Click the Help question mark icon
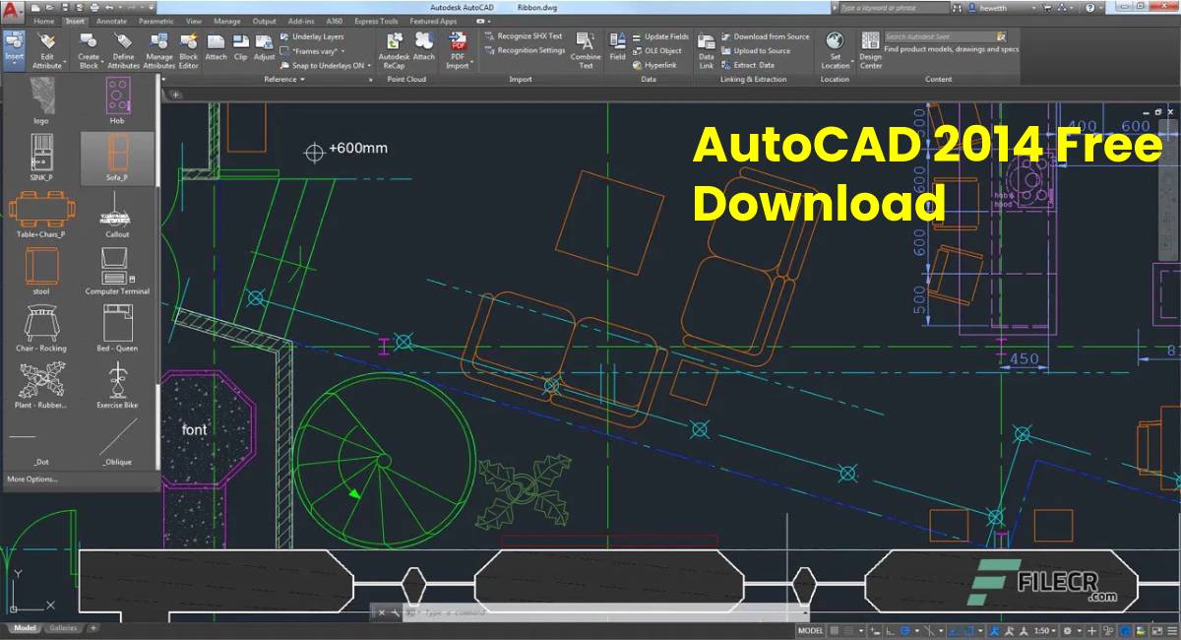This screenshot has height=640, width=1181. [x=1089, y=8]
